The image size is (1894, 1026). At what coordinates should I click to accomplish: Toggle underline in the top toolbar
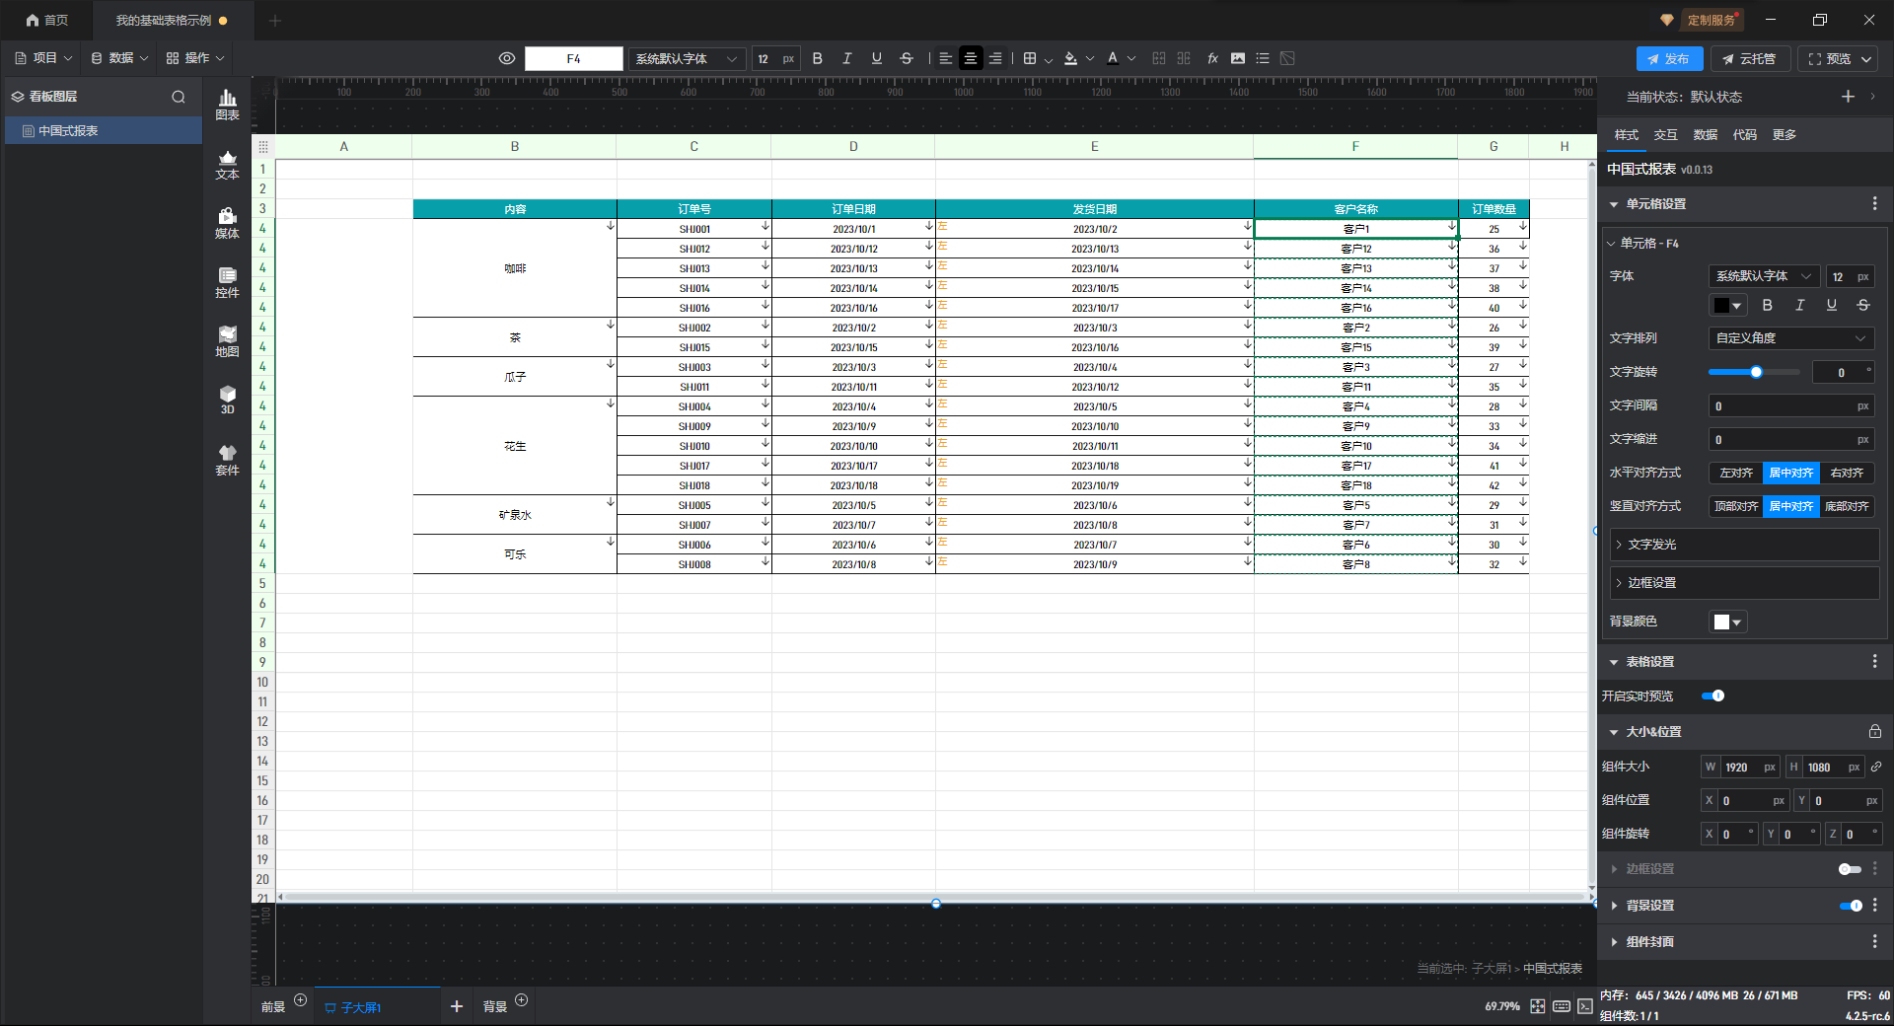point(876,58)
